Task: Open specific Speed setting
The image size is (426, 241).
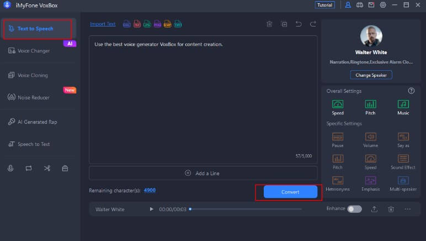Action: (x=371, y=162)
